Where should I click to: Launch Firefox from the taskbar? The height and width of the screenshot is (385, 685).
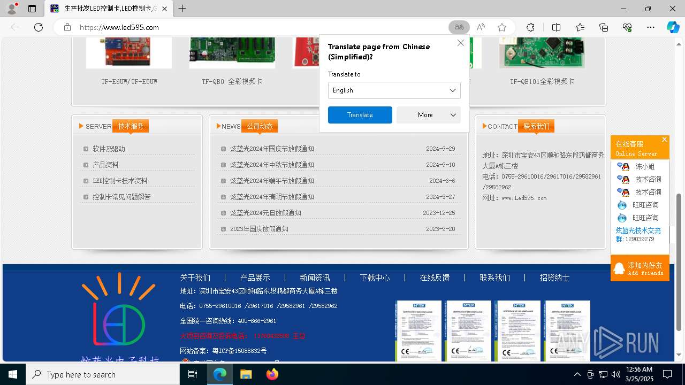(x=272, y=374)
